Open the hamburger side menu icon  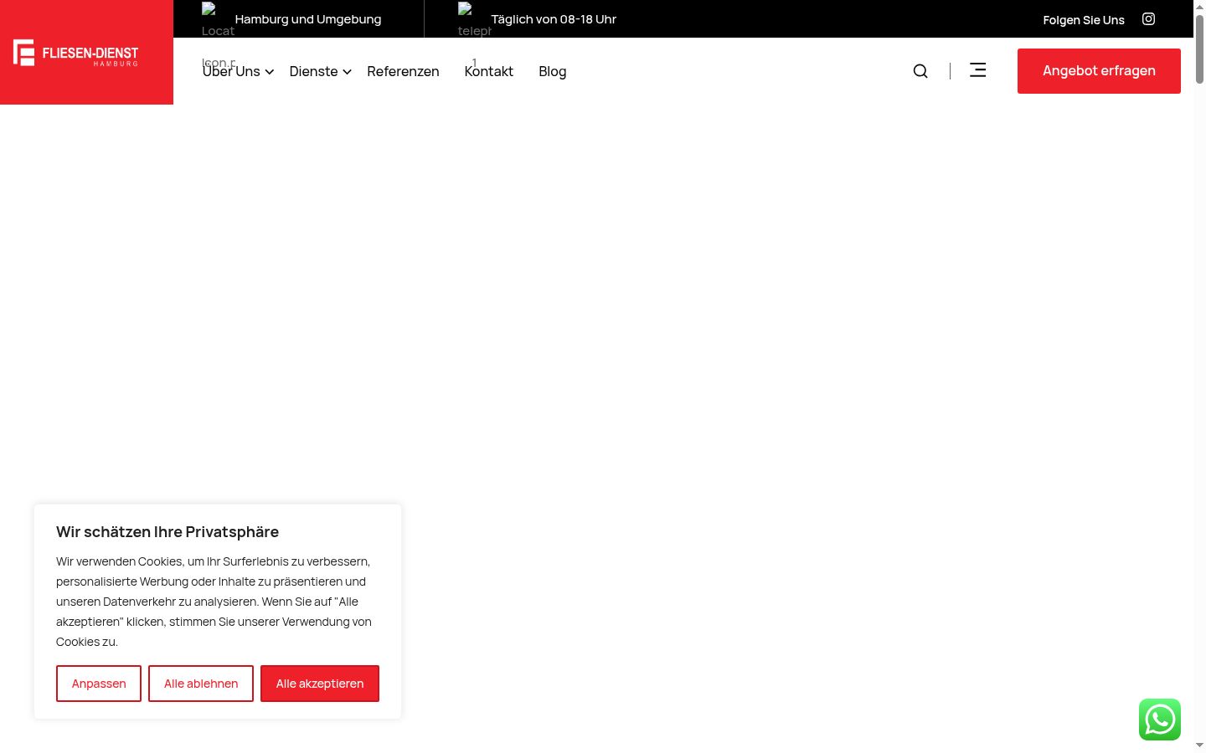pyautogui.click(x=977, y=70)
